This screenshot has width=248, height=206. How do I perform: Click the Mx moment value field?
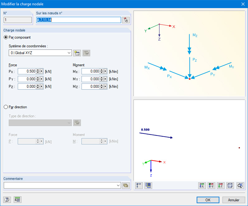(91, 71)
